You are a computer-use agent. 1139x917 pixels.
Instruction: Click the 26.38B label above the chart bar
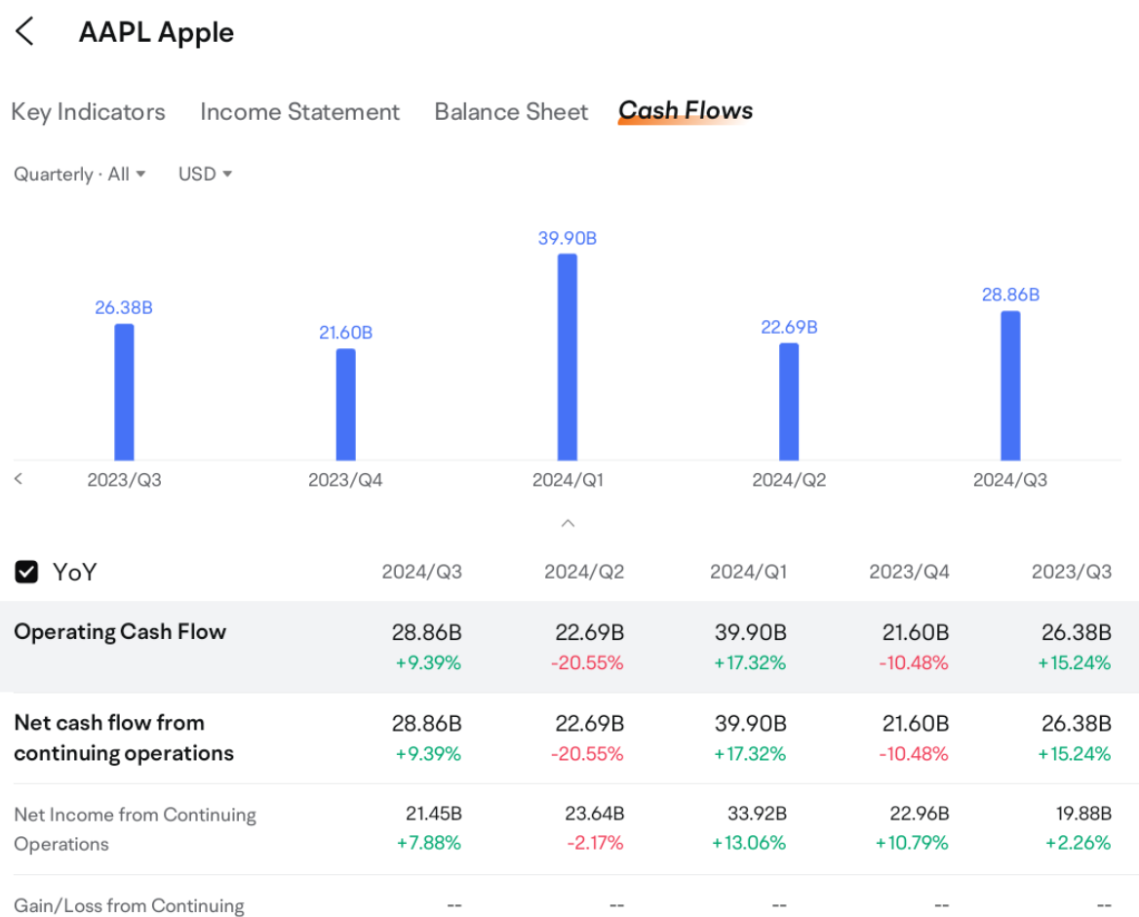click(124, 308)
